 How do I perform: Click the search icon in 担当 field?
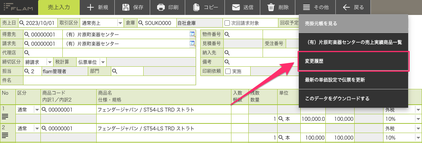click(x=27, y=71)
